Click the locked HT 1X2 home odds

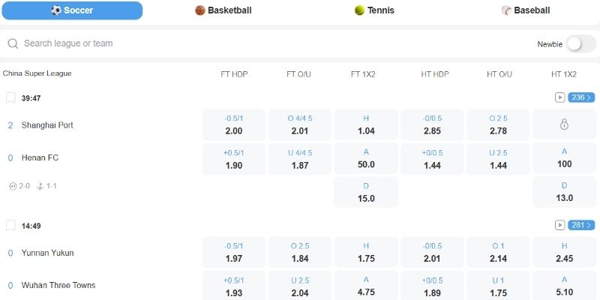pos(564,124)
